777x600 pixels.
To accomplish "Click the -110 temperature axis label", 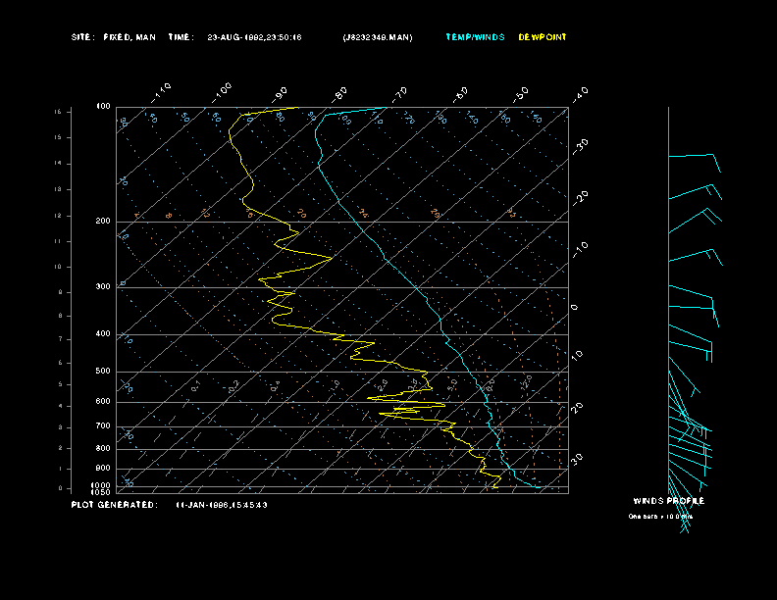I will (162, 91).
